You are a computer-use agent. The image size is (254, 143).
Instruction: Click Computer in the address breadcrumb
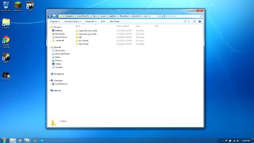point(69,16)
